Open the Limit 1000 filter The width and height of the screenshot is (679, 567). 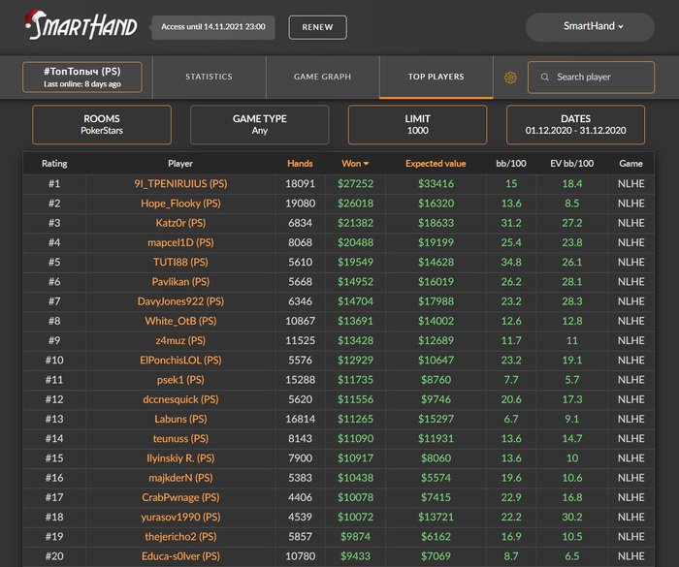(x=417, y=125)
